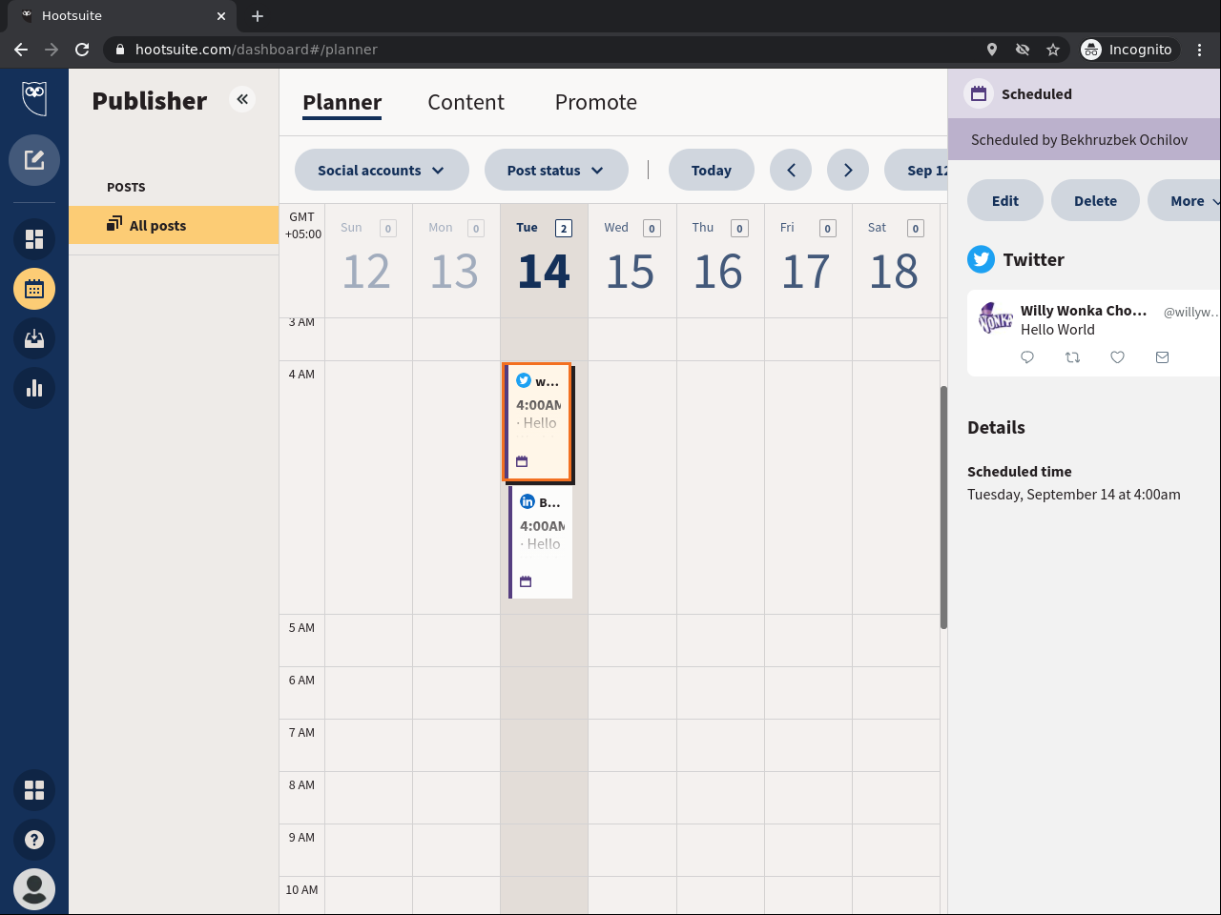The width and height of the screenshot is (1221, 915).
Task: Open the Help question mark icon
Action: point(34,840)
